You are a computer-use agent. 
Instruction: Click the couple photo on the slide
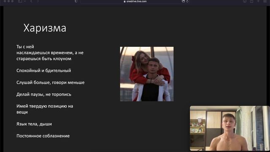tap(147, 74)
